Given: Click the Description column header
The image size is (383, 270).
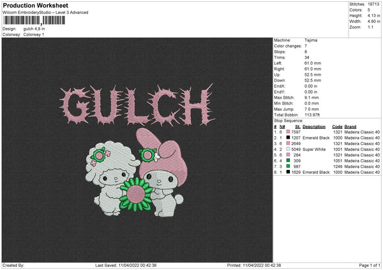Looking at the screenshot, I should tap(314, 127).
